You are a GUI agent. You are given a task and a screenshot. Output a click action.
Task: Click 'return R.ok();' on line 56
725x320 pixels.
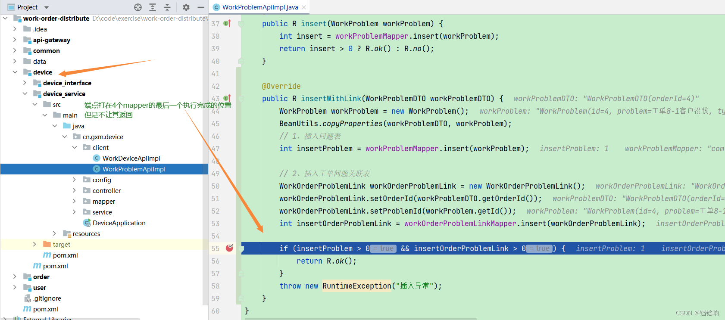point(326,261)
